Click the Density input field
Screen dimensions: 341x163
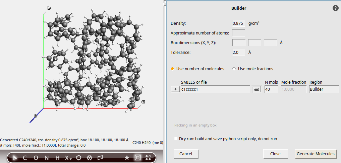(238, 23)
